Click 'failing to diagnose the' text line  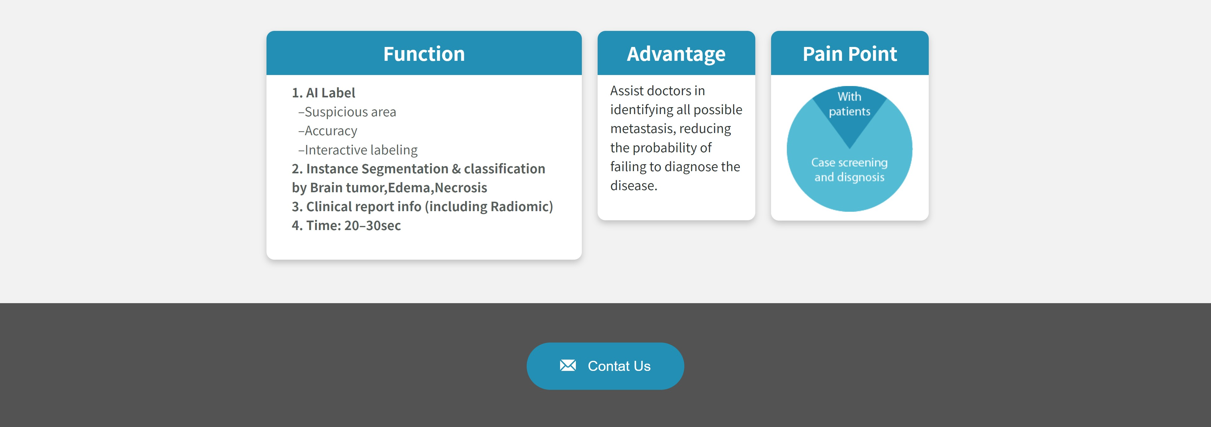tap(675, 167)
